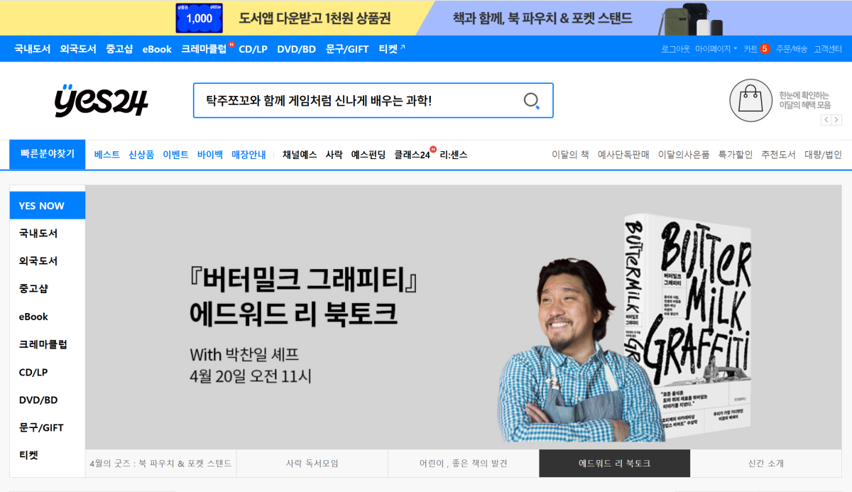Image resolution: width=852 pixels, height=492 pixels.
Task: Open 고객센터 link
Action: click(x=828, y=49)
